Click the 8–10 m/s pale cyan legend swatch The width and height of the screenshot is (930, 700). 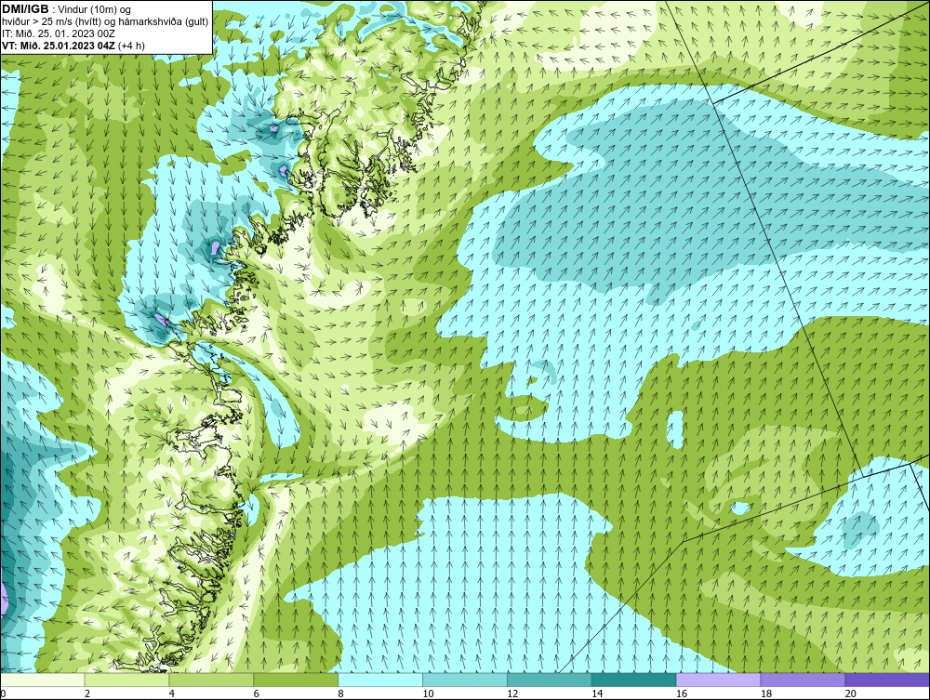tap(380, 680)
